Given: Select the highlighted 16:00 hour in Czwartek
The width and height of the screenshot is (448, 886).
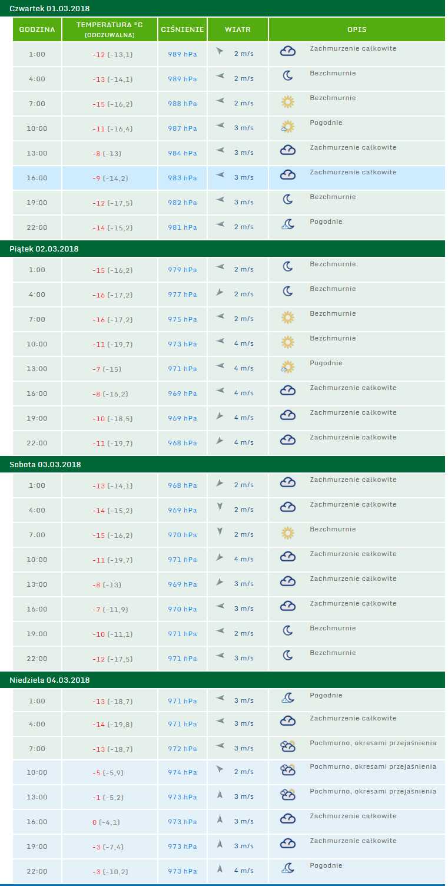Looking at the screenshot, I should click(37, 178).
